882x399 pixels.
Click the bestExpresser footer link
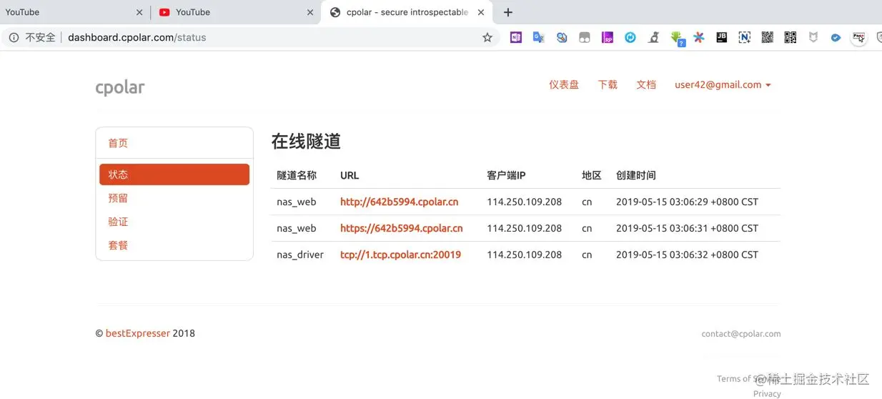click(138, 333)
